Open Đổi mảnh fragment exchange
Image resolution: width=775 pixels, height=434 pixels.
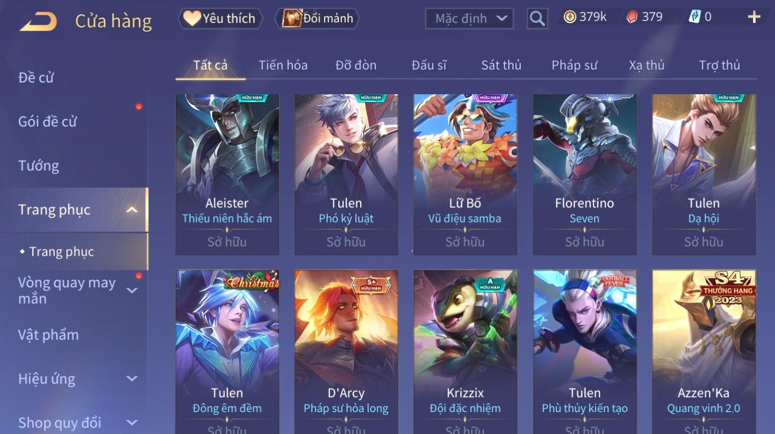pyautogui.click(x=318, y=18)
